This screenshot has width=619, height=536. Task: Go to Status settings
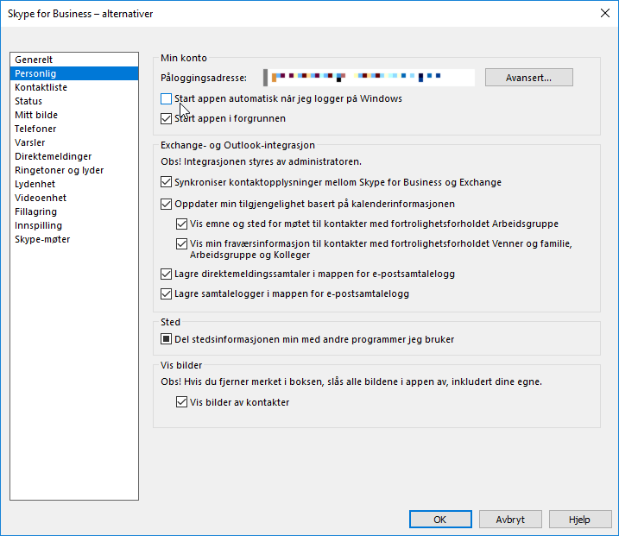(74, 101)
